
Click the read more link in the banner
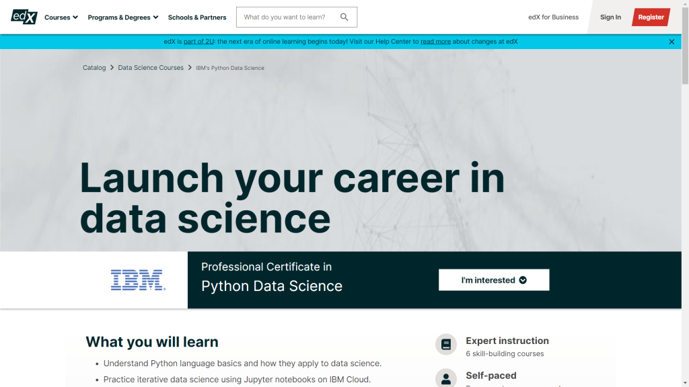[435, 41]
